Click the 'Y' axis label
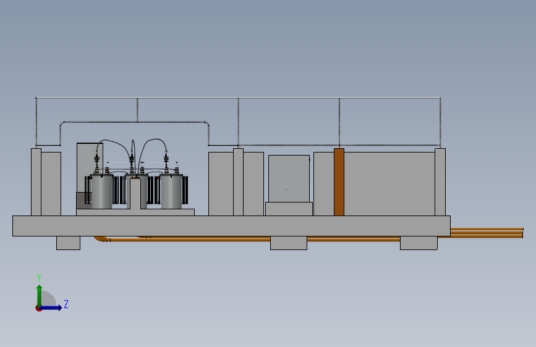Screen dimensions: 536x347 tap(39, 278)
